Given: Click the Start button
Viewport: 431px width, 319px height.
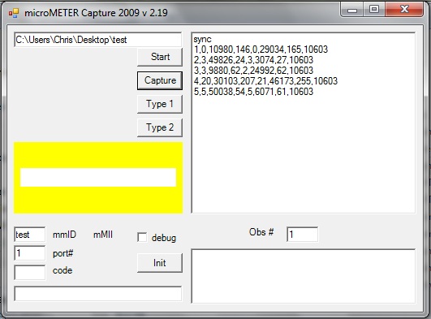Looking at the screenshot, I should click(x=160, y=57).
